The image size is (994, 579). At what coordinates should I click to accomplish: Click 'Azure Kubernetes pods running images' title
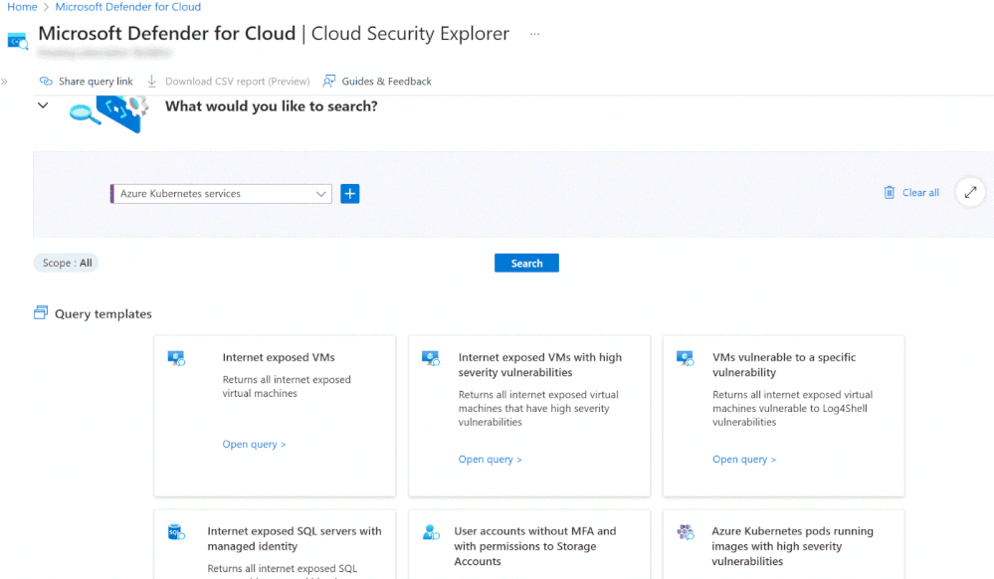pos(792,546)
